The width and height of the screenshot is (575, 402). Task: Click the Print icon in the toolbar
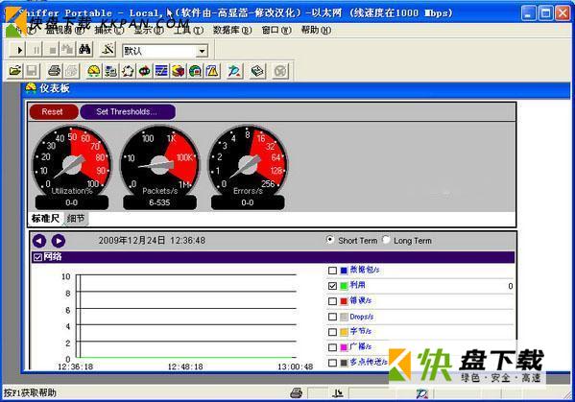click(x=55, y=71)
